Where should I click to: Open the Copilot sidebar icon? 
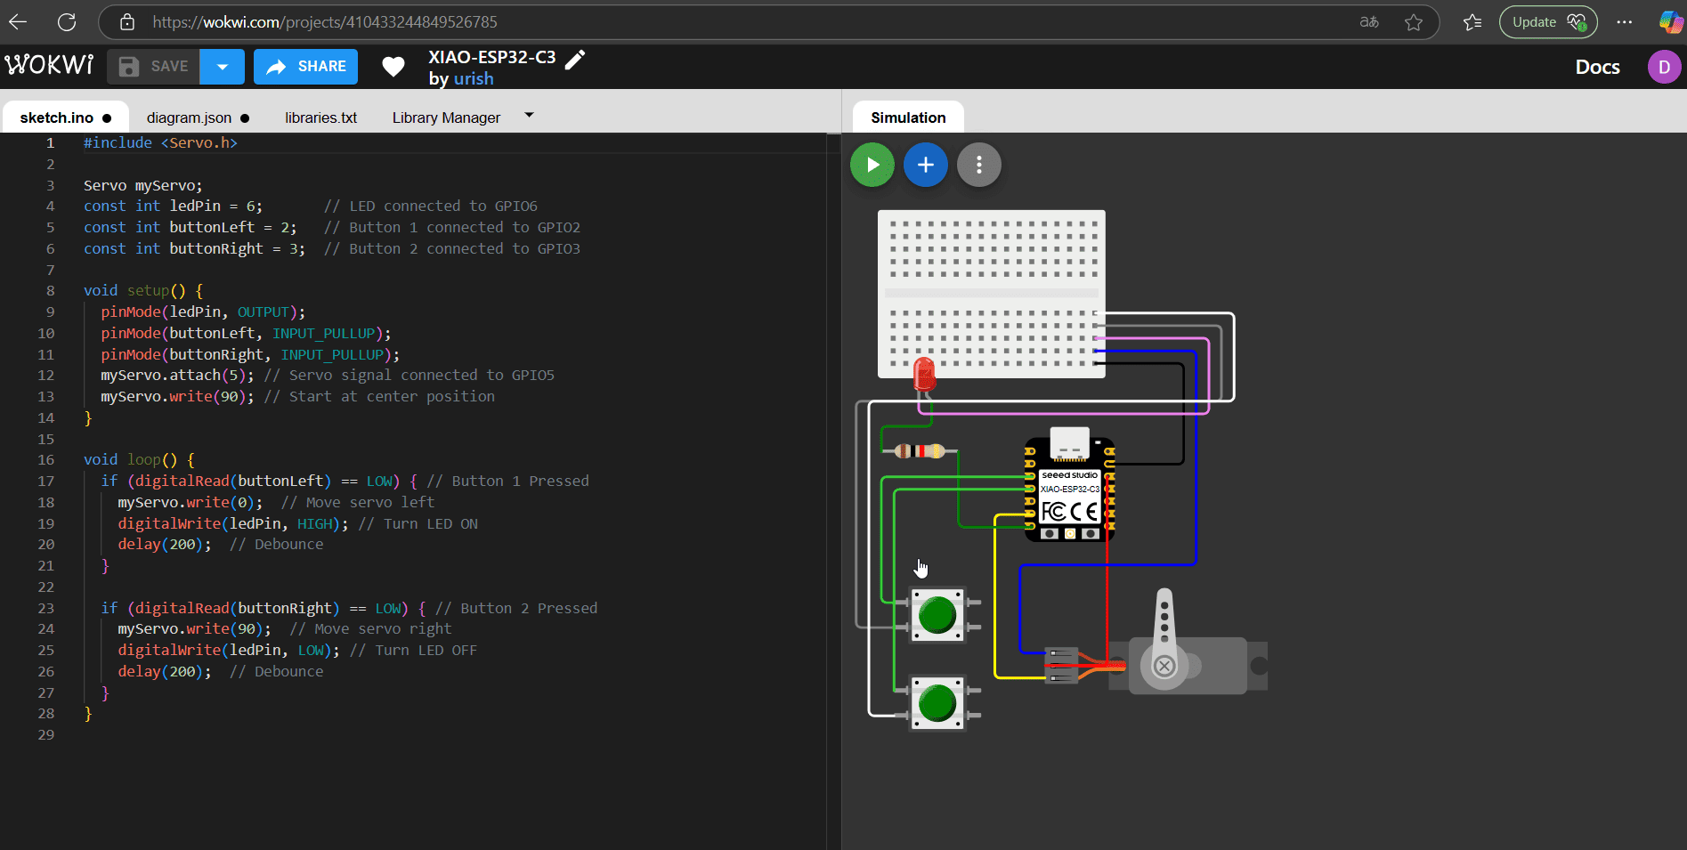pos(1671,22)
